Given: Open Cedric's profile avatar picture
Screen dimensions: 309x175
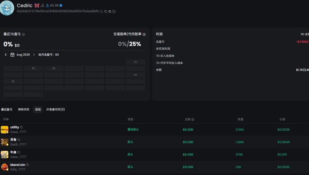Looking at the screenshot, I should [7, 8].
